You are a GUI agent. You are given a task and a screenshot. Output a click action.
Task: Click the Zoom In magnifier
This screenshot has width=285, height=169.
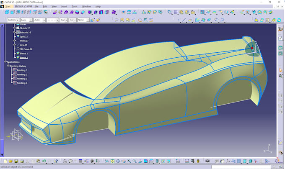(129, 161)
